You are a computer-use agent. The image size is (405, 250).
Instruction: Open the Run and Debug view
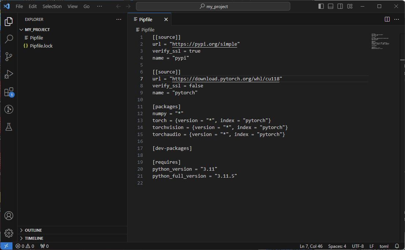9,74
